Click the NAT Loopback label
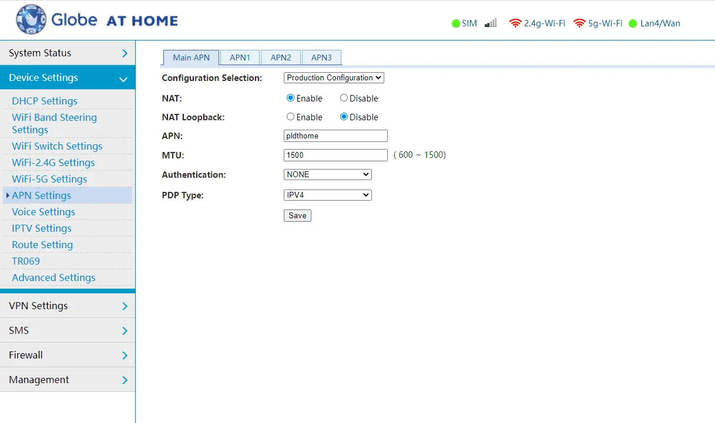Screen dimensions: 715x423 click(193, 117)
